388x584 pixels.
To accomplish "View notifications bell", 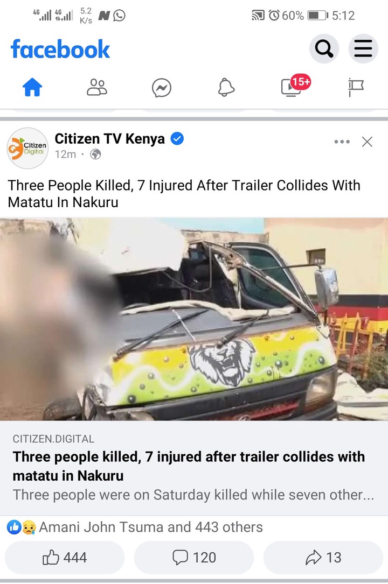I will (226, 88).
